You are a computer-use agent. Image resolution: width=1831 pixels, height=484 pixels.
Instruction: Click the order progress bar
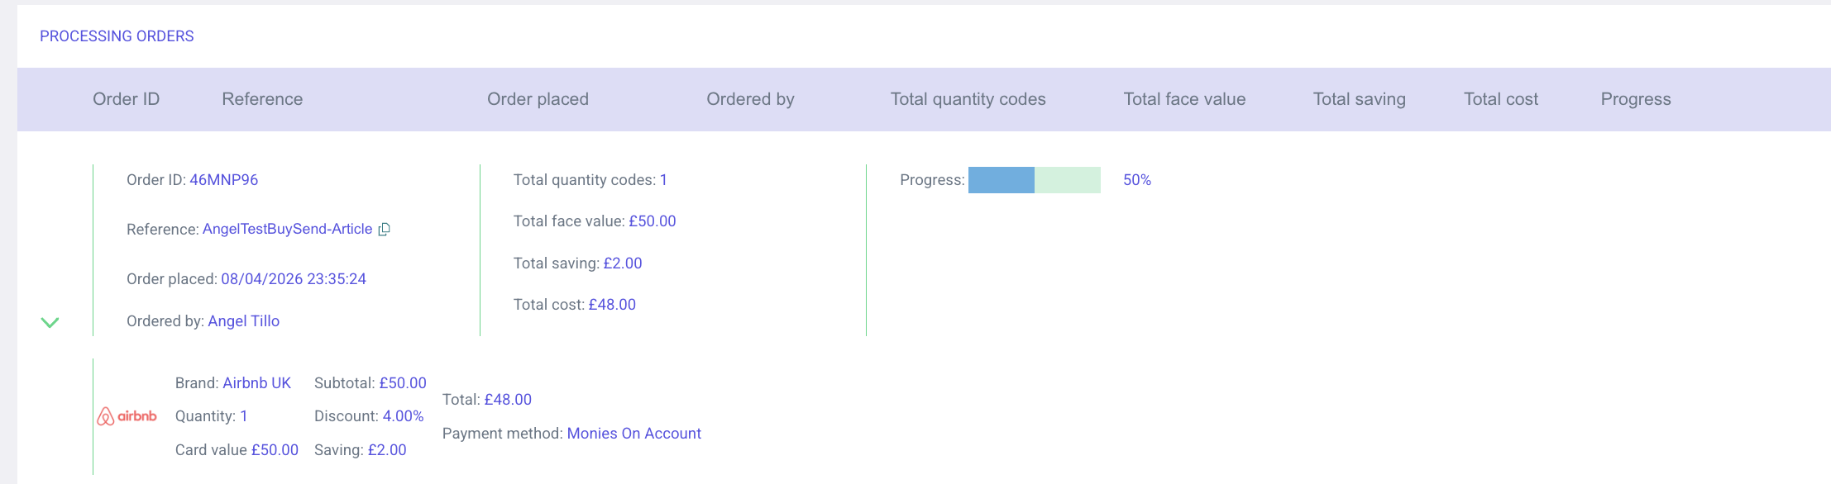point(1034,180)
